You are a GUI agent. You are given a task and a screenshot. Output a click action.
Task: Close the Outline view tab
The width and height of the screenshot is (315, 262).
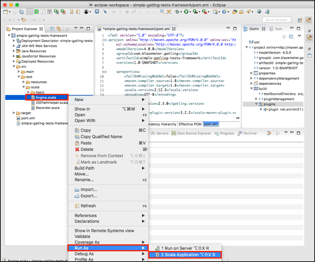tap(264, 29)
